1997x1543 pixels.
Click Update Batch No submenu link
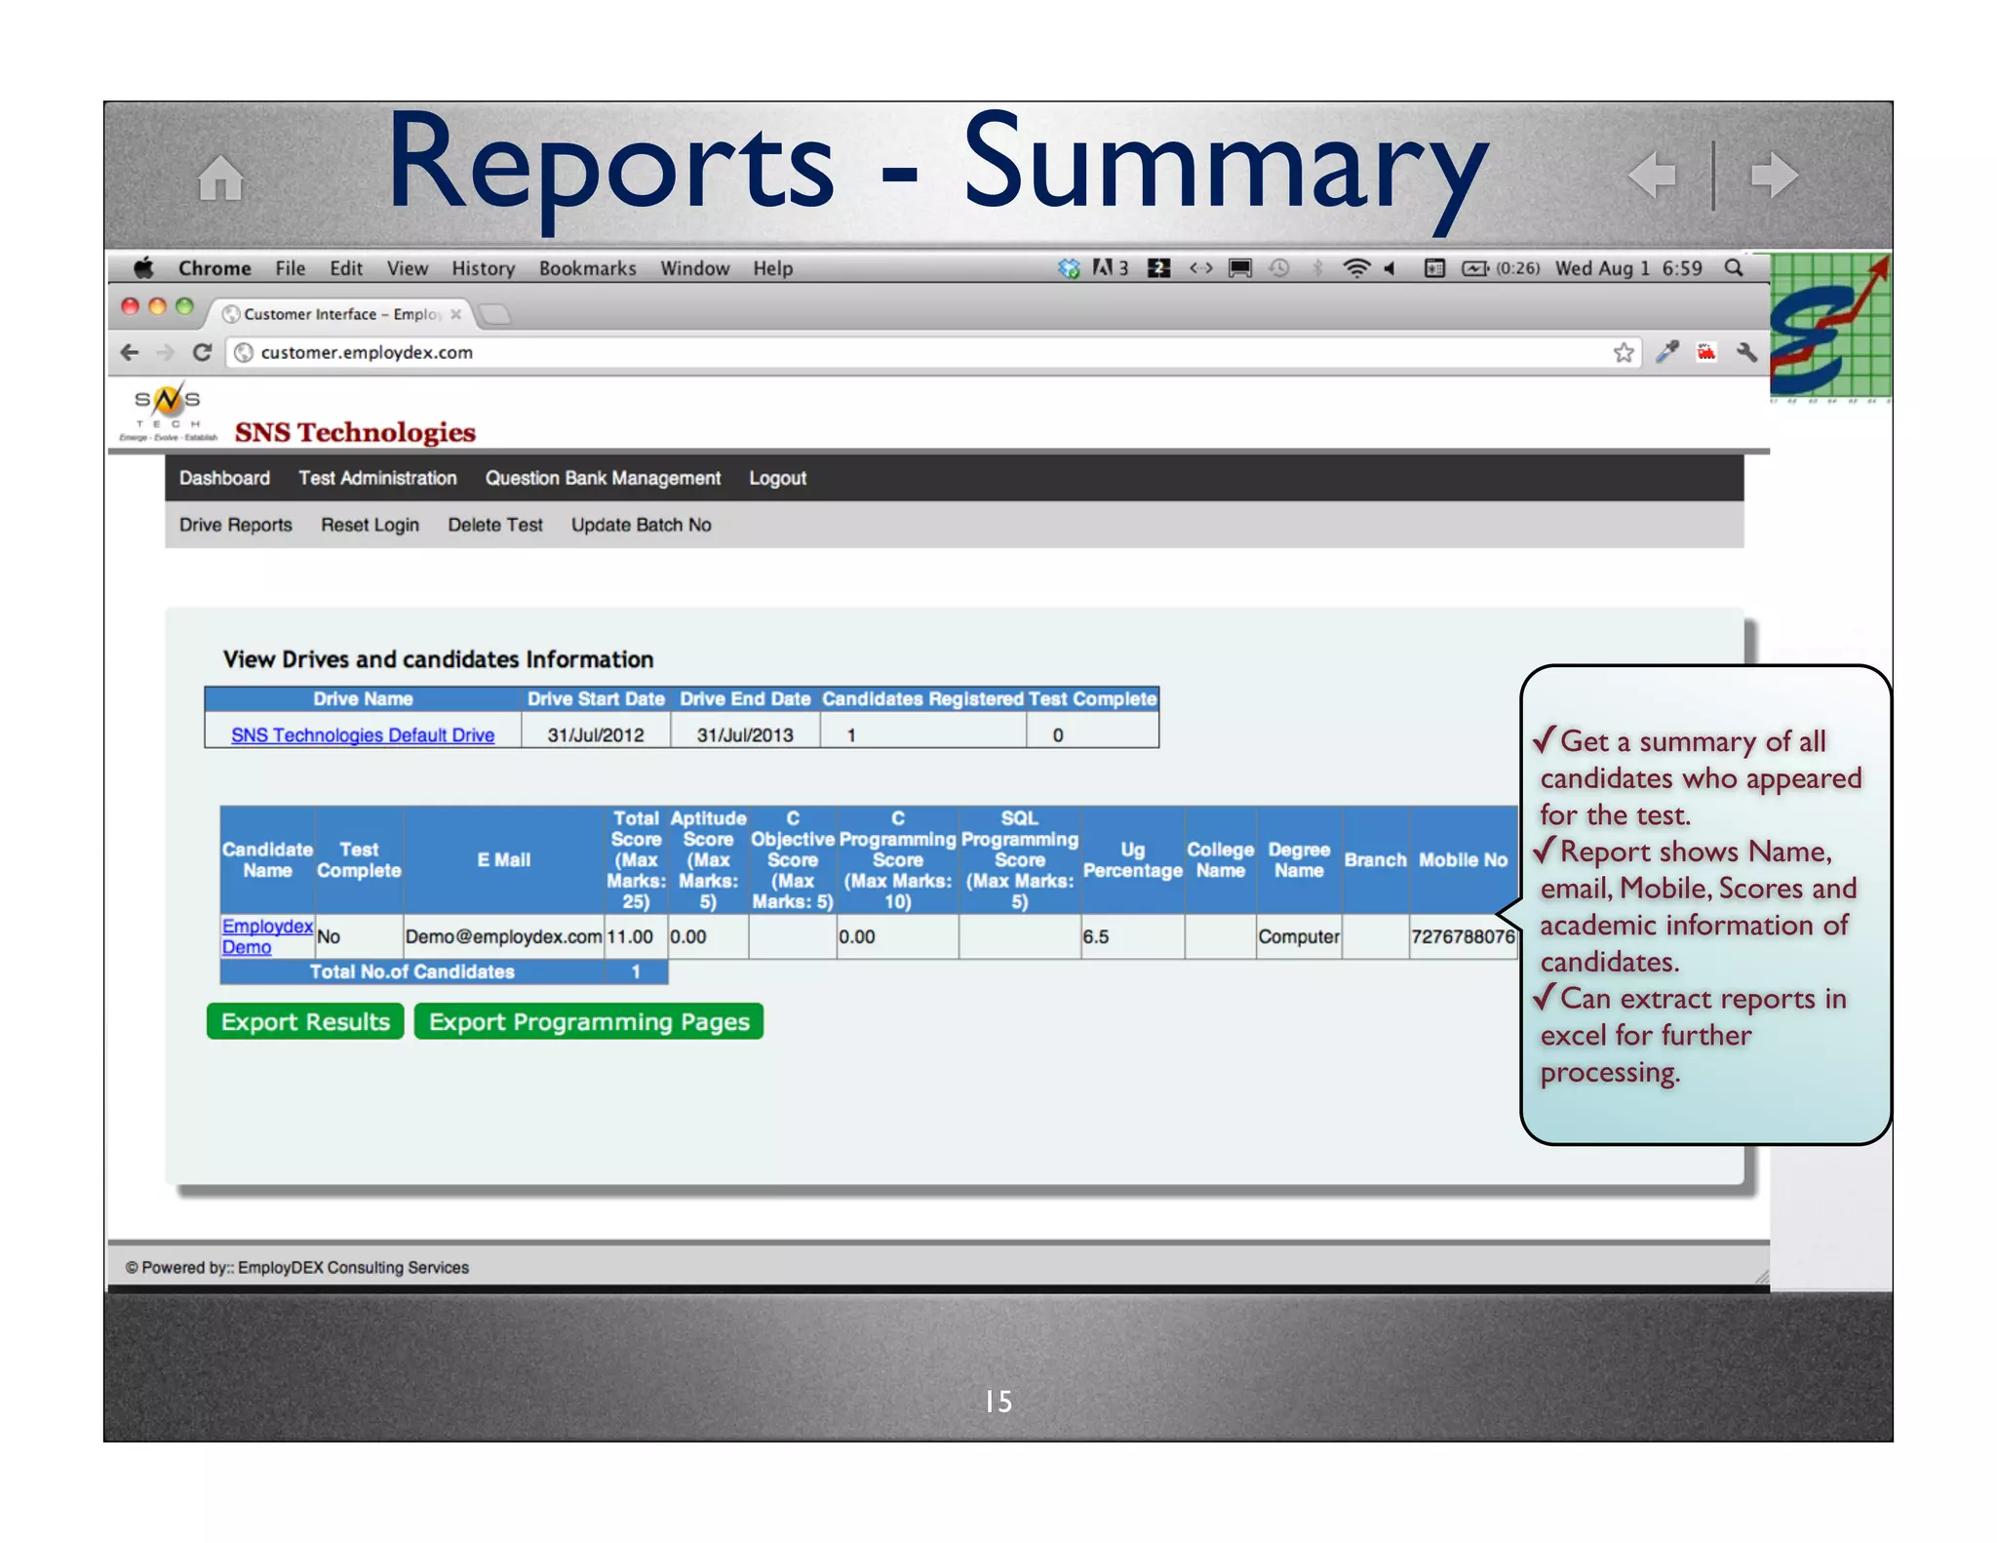[641, 525]
